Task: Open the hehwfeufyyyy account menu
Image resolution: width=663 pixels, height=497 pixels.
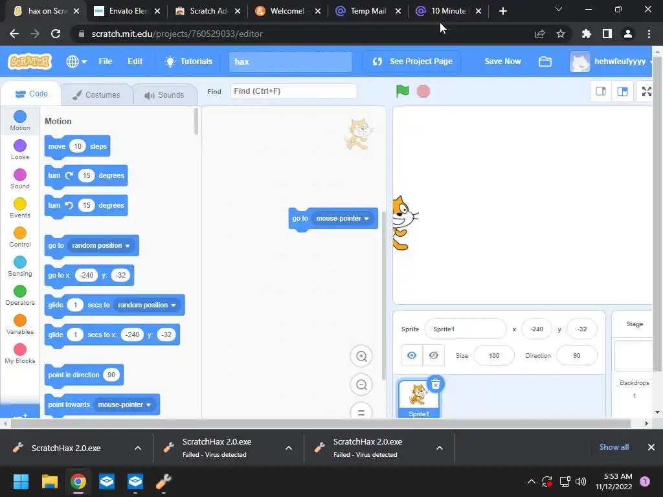Action: click(x=611, y=61)
